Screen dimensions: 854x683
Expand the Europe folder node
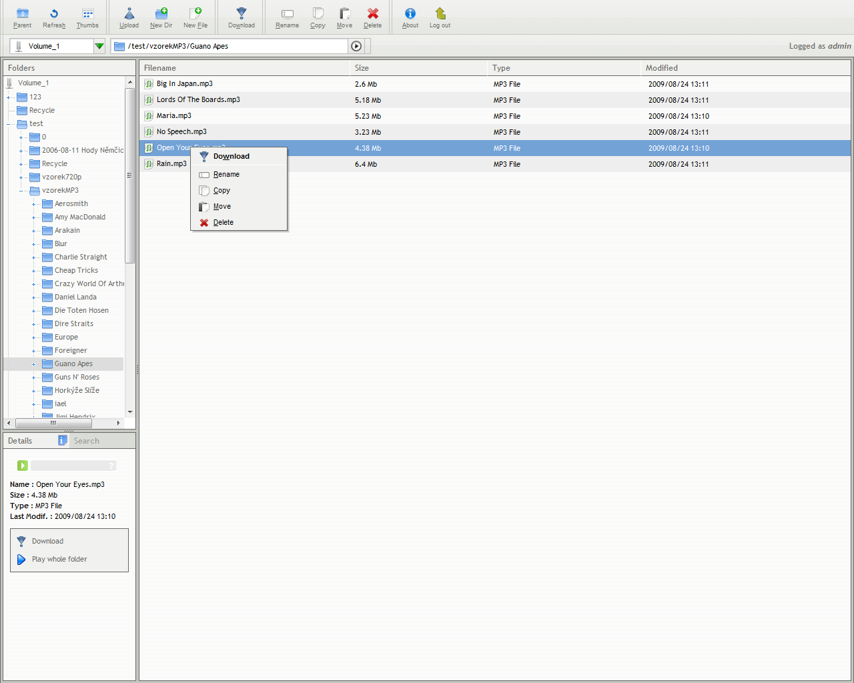(33, 337)
